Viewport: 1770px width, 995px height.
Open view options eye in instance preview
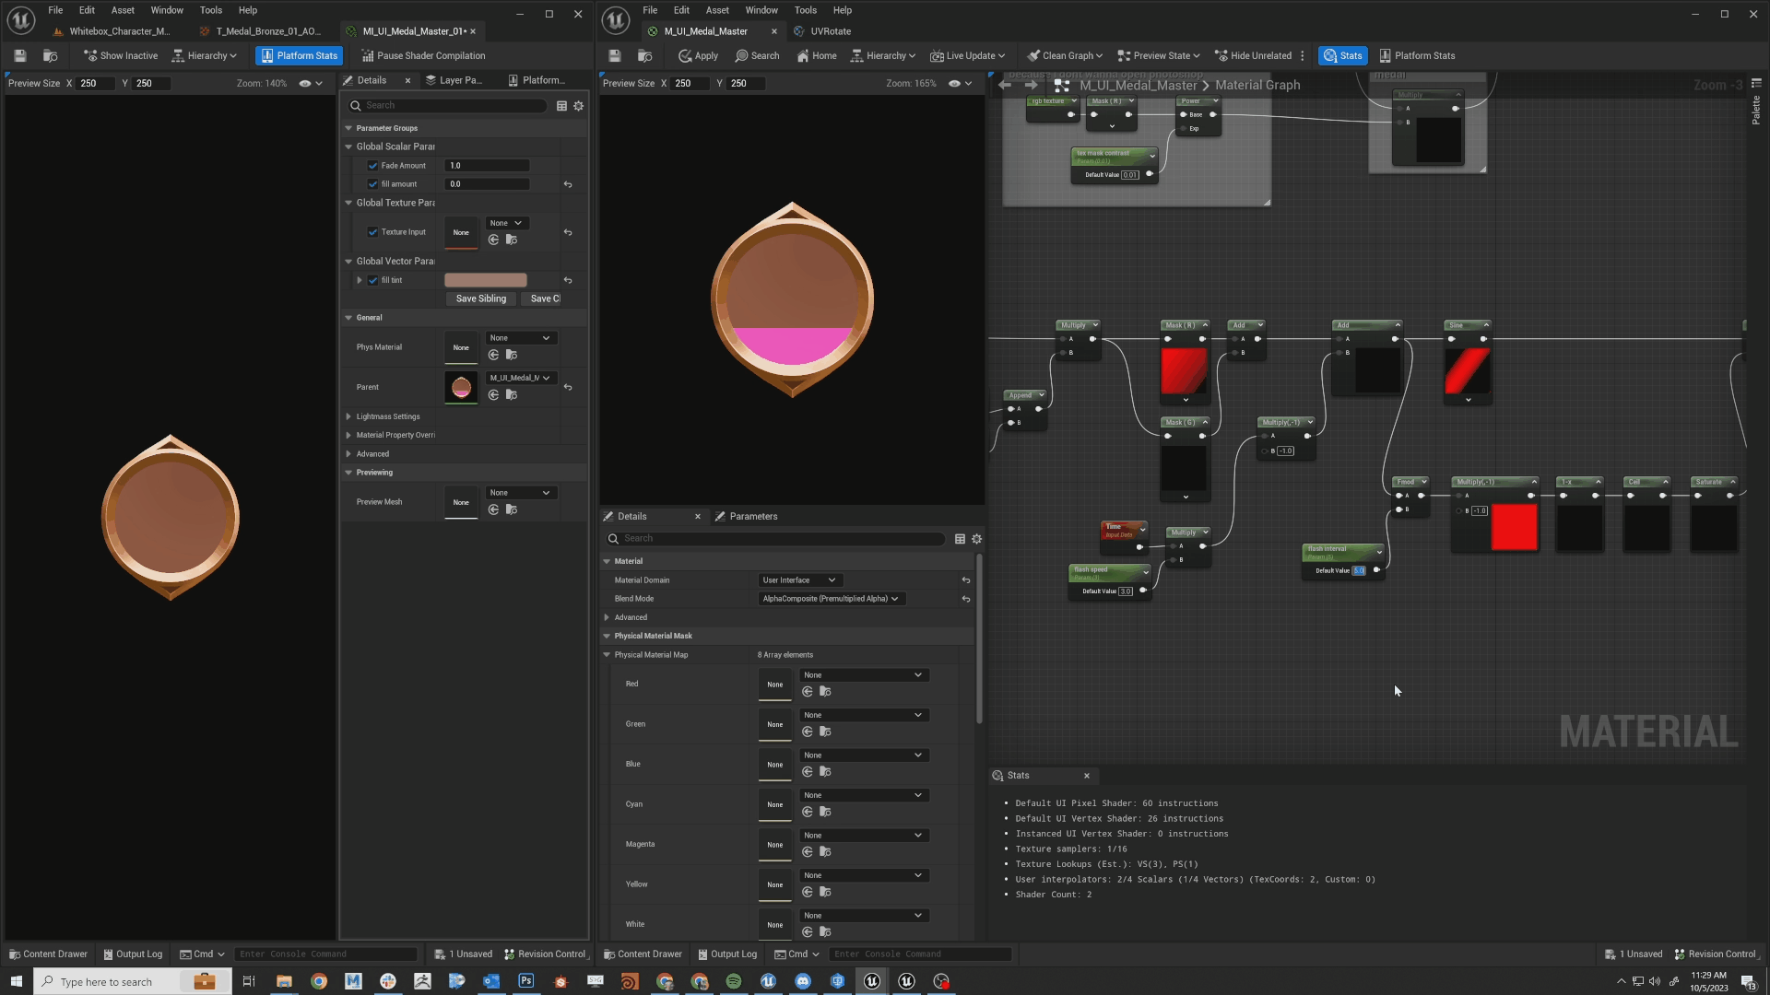coord(311,84)
